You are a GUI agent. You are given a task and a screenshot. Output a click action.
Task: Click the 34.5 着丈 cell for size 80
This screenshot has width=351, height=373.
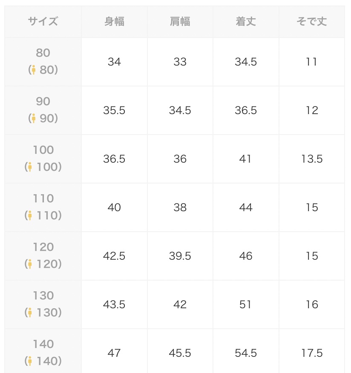tap(246, 62)
